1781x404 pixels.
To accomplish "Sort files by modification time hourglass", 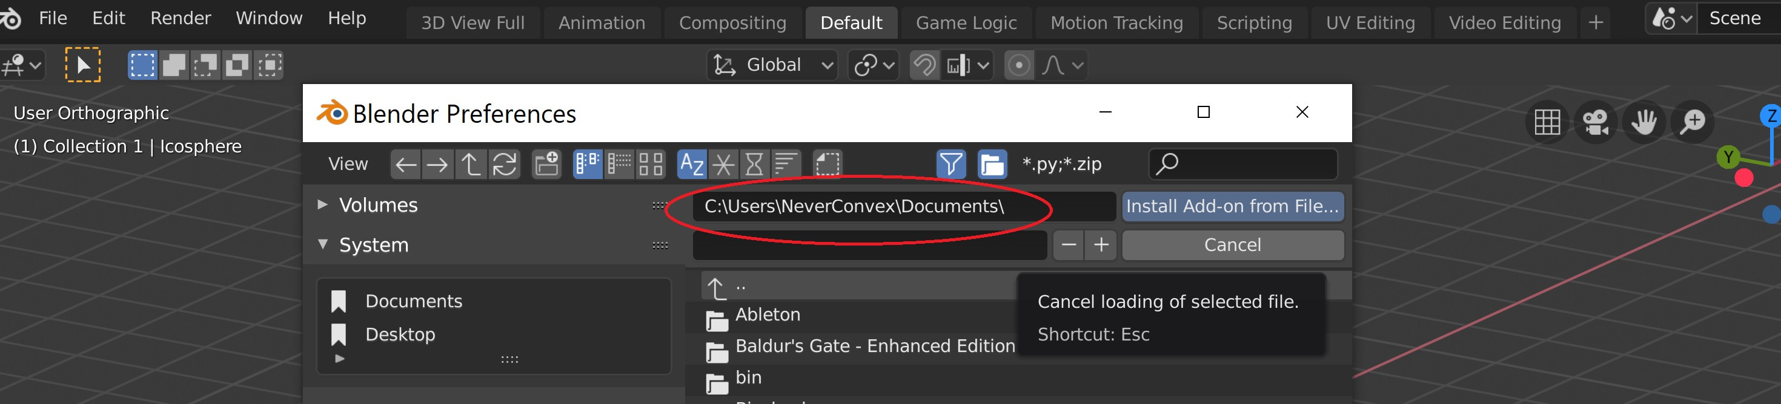I will click(x=755, y=165).
